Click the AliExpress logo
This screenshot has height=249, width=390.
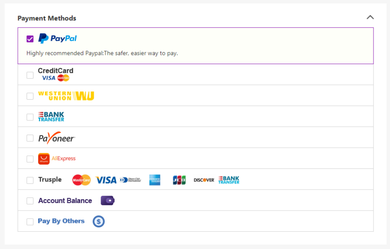point(57,158)
